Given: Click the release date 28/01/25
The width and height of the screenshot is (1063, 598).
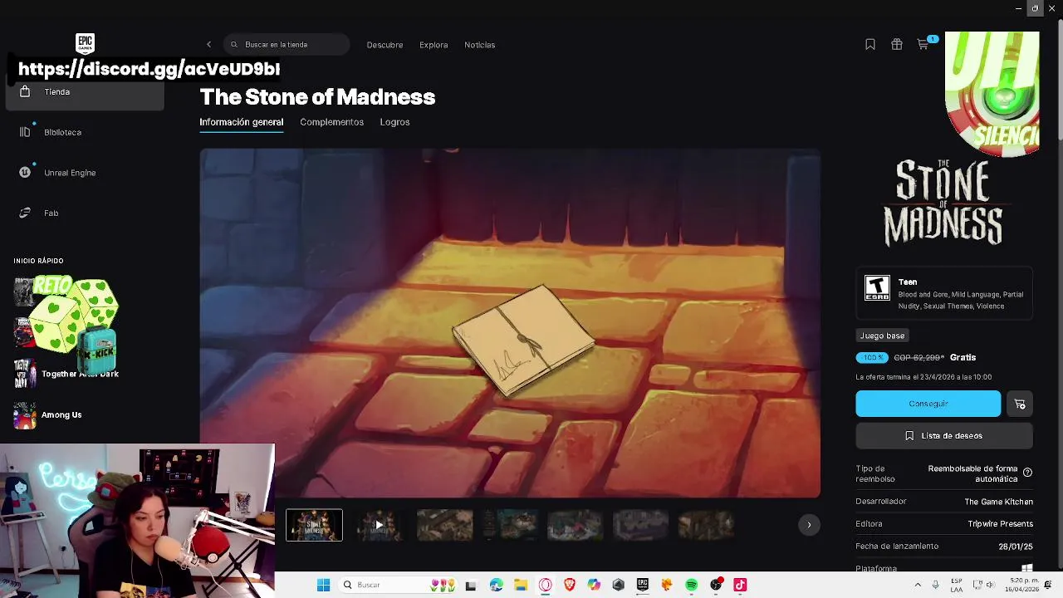Looking at the screenshot, I should 1016,547.
